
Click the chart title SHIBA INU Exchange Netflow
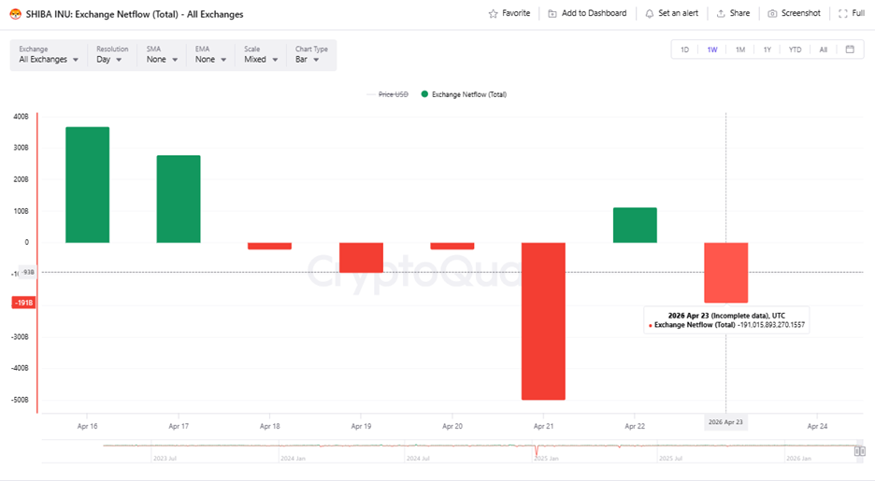point(135,15)
